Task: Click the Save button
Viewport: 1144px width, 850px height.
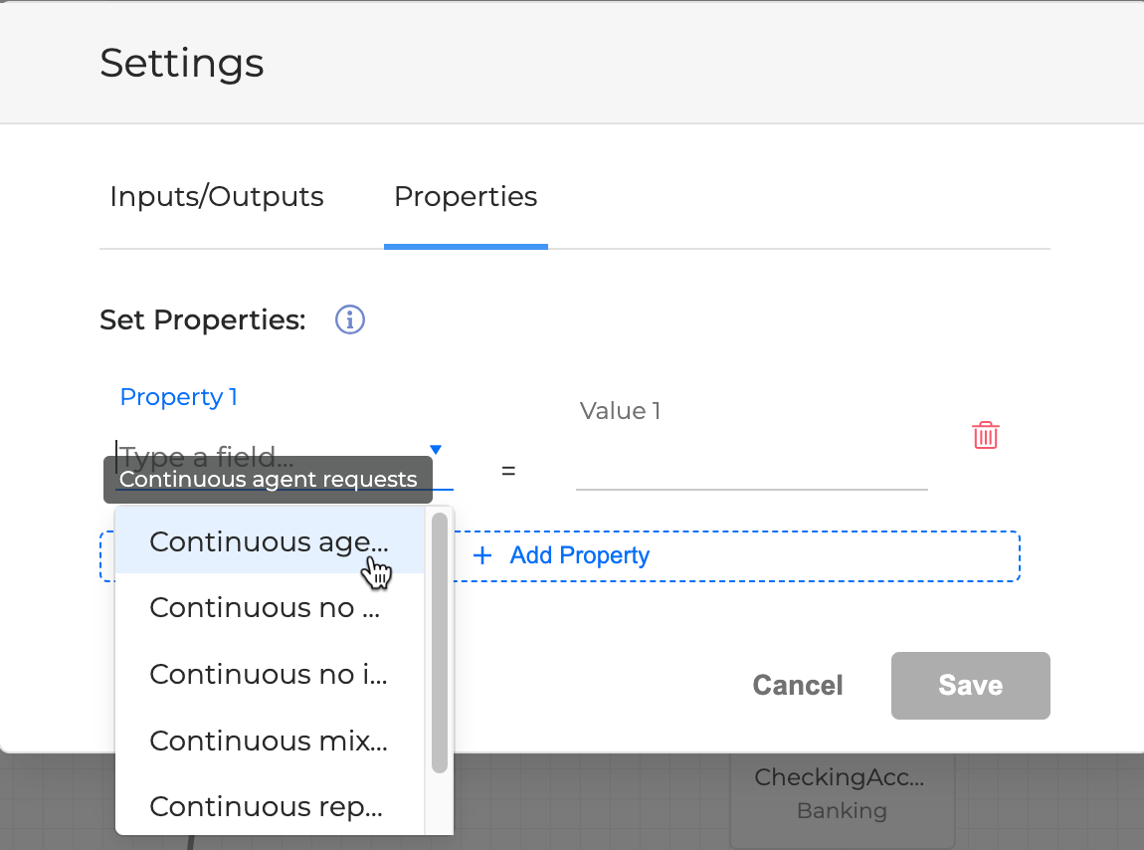Action: click(970, 685)
